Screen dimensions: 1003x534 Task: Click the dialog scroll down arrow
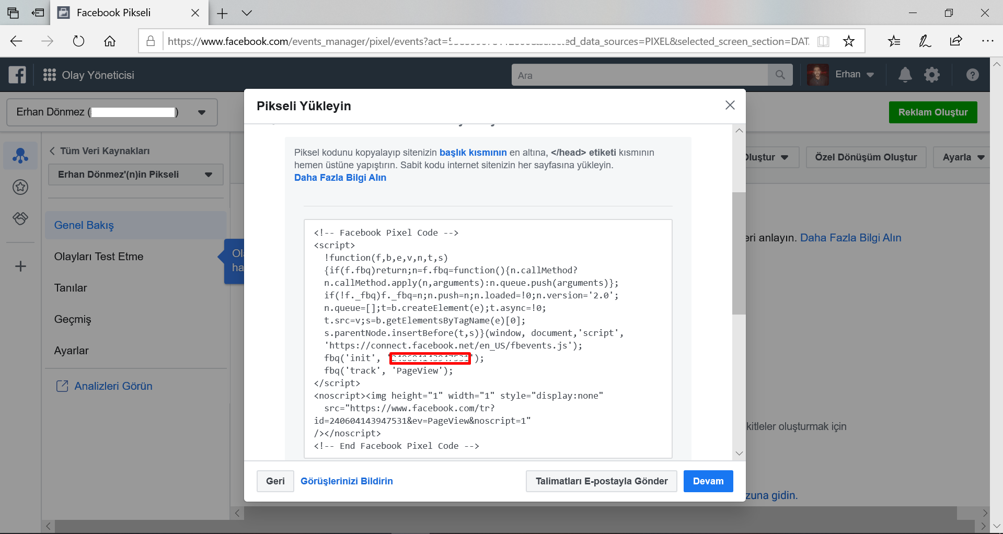pyautogui.click(x=739, y=454)
